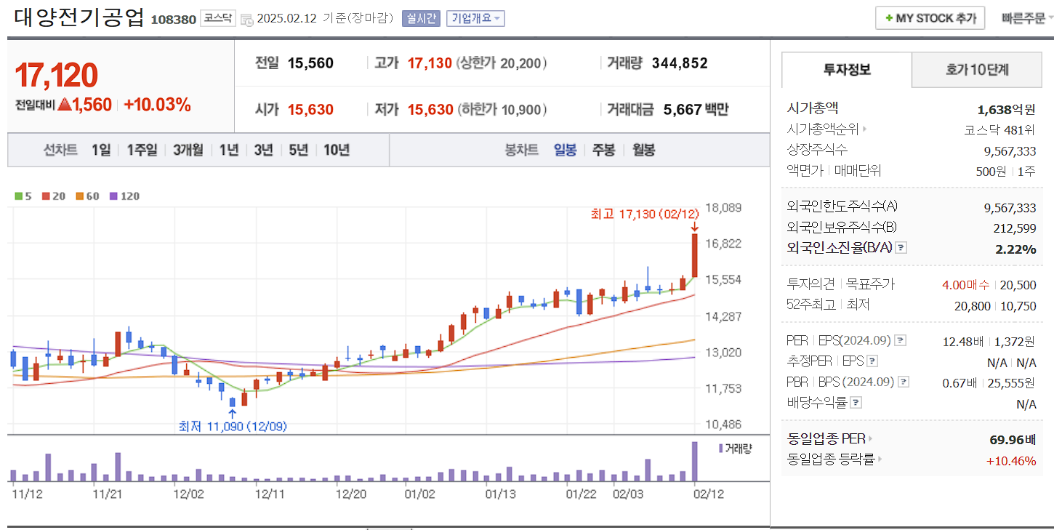This screenshot has width=1054, height=530.
Task: Click the plus icon in MY STOCK 추가
Action: pos(888,17)
